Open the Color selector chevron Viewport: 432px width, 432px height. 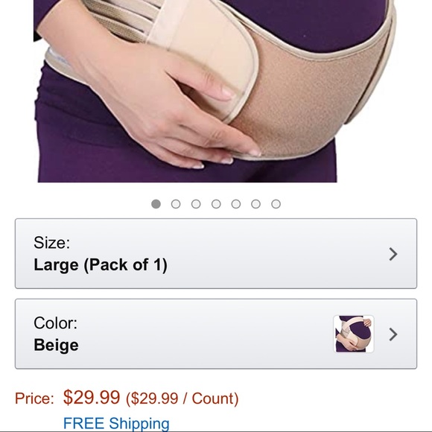click(x=393, y=334)
